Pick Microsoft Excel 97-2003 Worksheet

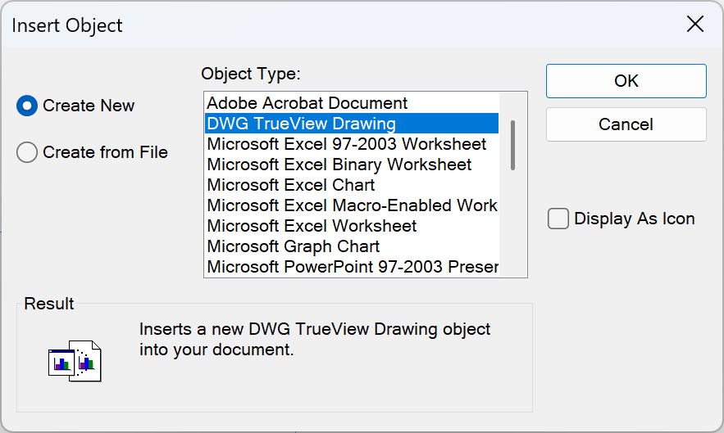[x=352, y=144]
